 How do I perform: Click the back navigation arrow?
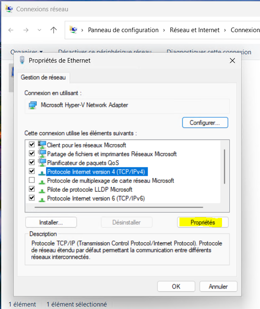11,30
